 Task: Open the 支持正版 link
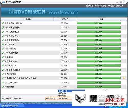coord(120,6)
